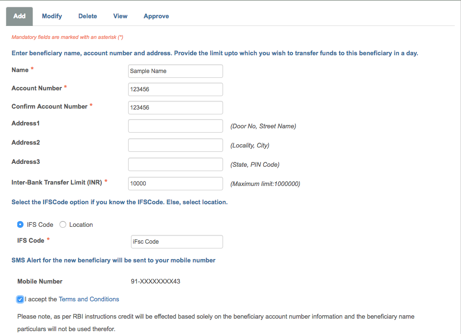Click the mandatory fields asterisk notice
Screen dimensions: 461x334
(x=67, y=37)
